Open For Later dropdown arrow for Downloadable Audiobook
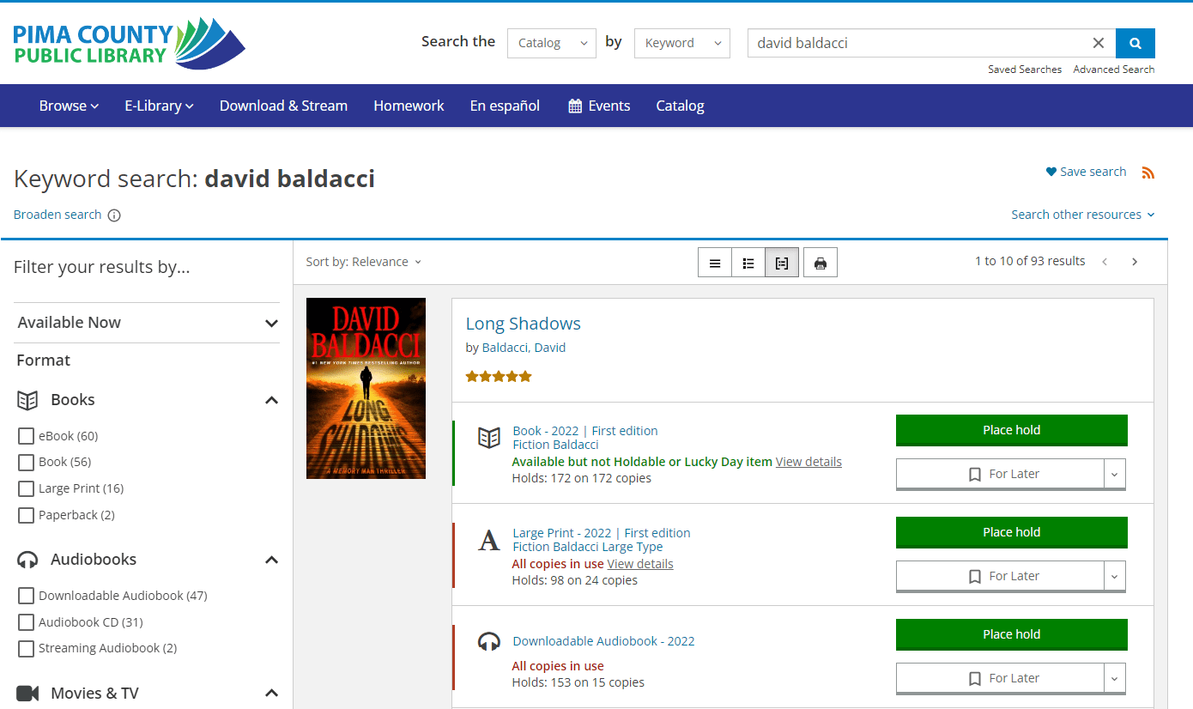The width and height of the screenshot is (1193, 709). 1115,678
